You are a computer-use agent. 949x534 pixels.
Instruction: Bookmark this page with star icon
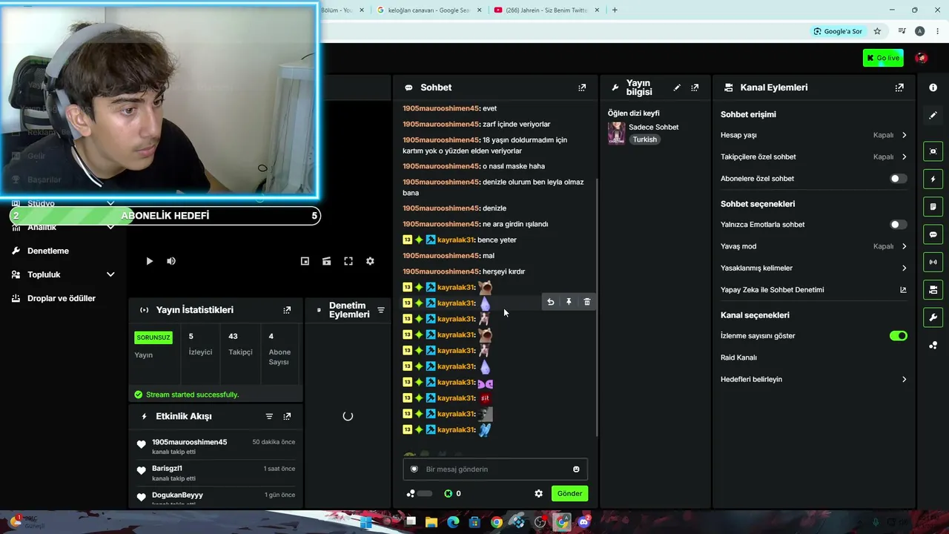877,31
